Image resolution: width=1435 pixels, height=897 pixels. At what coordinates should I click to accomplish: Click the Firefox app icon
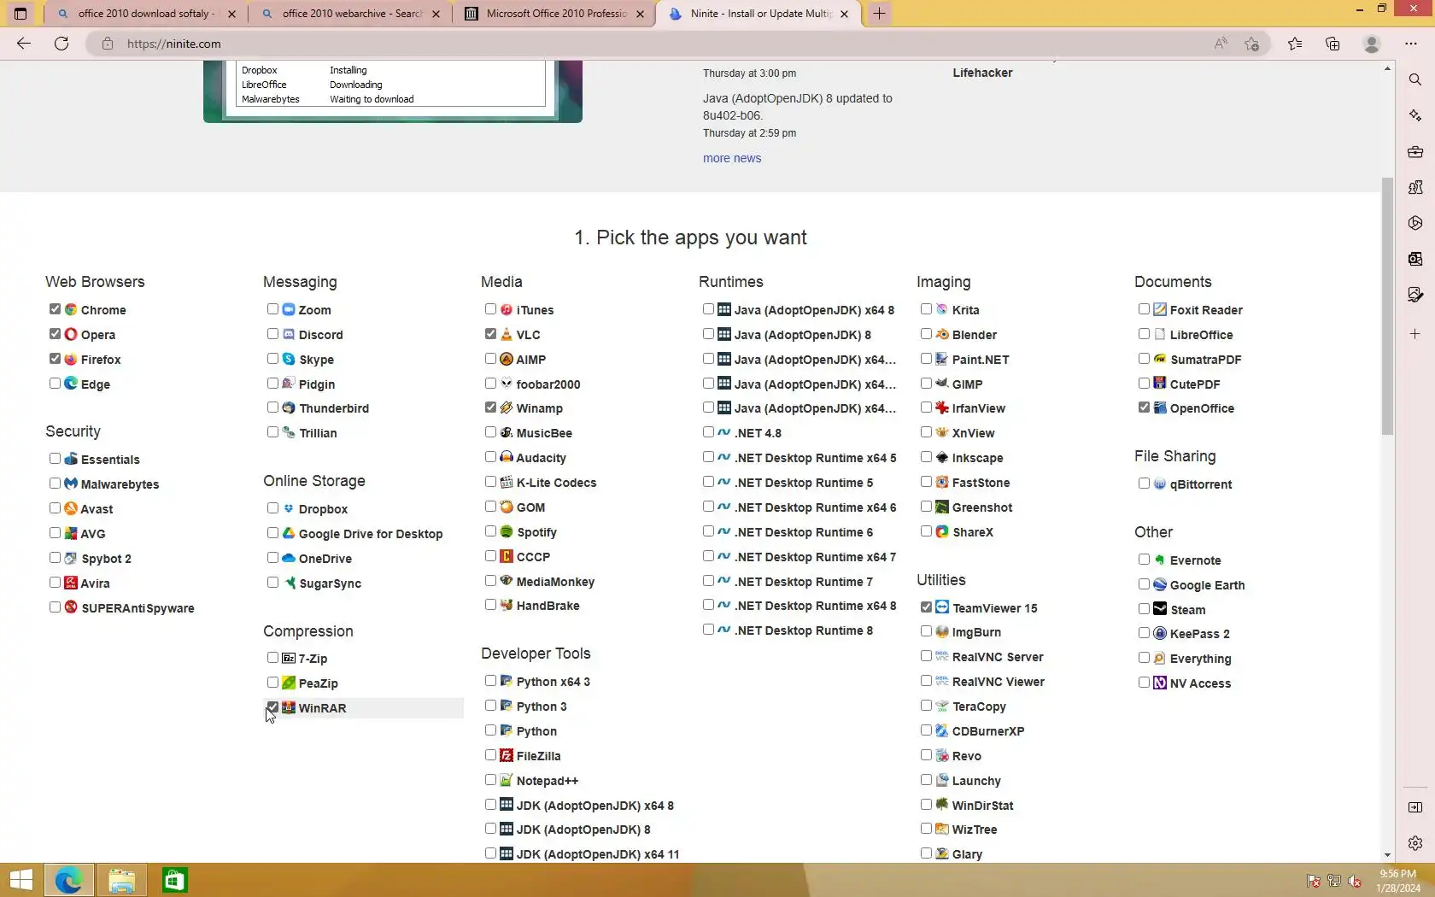(71, 359)
